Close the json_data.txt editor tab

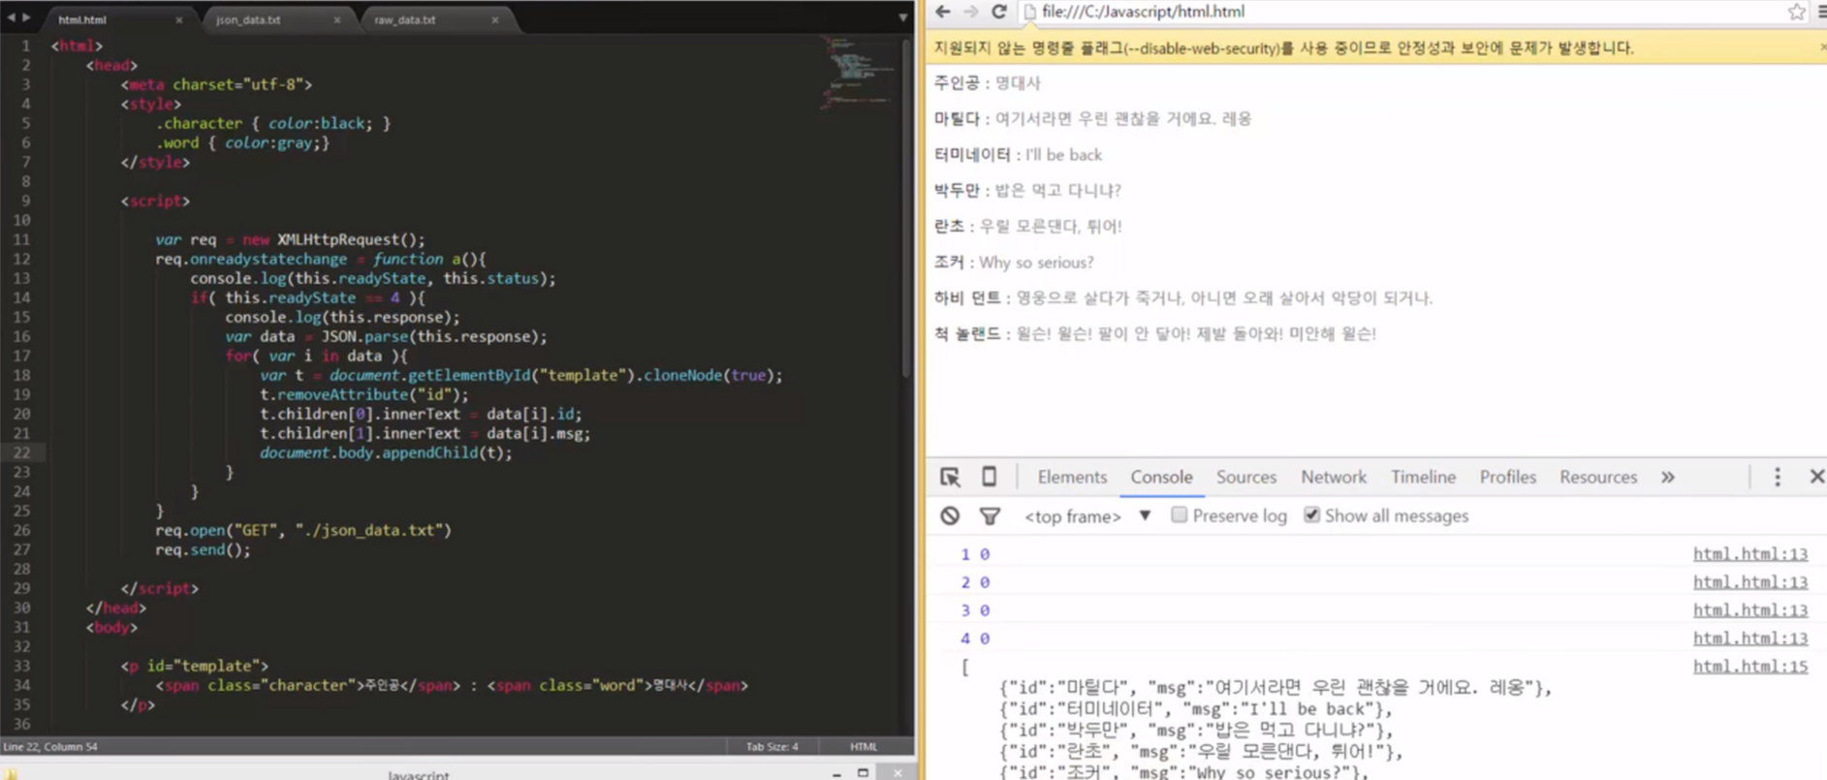point(336,19)
